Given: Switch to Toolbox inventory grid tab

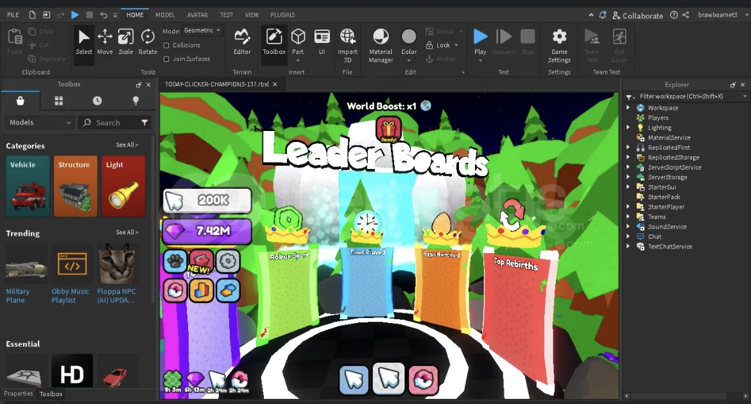Looking at the screenshot, I should [59, 101].
